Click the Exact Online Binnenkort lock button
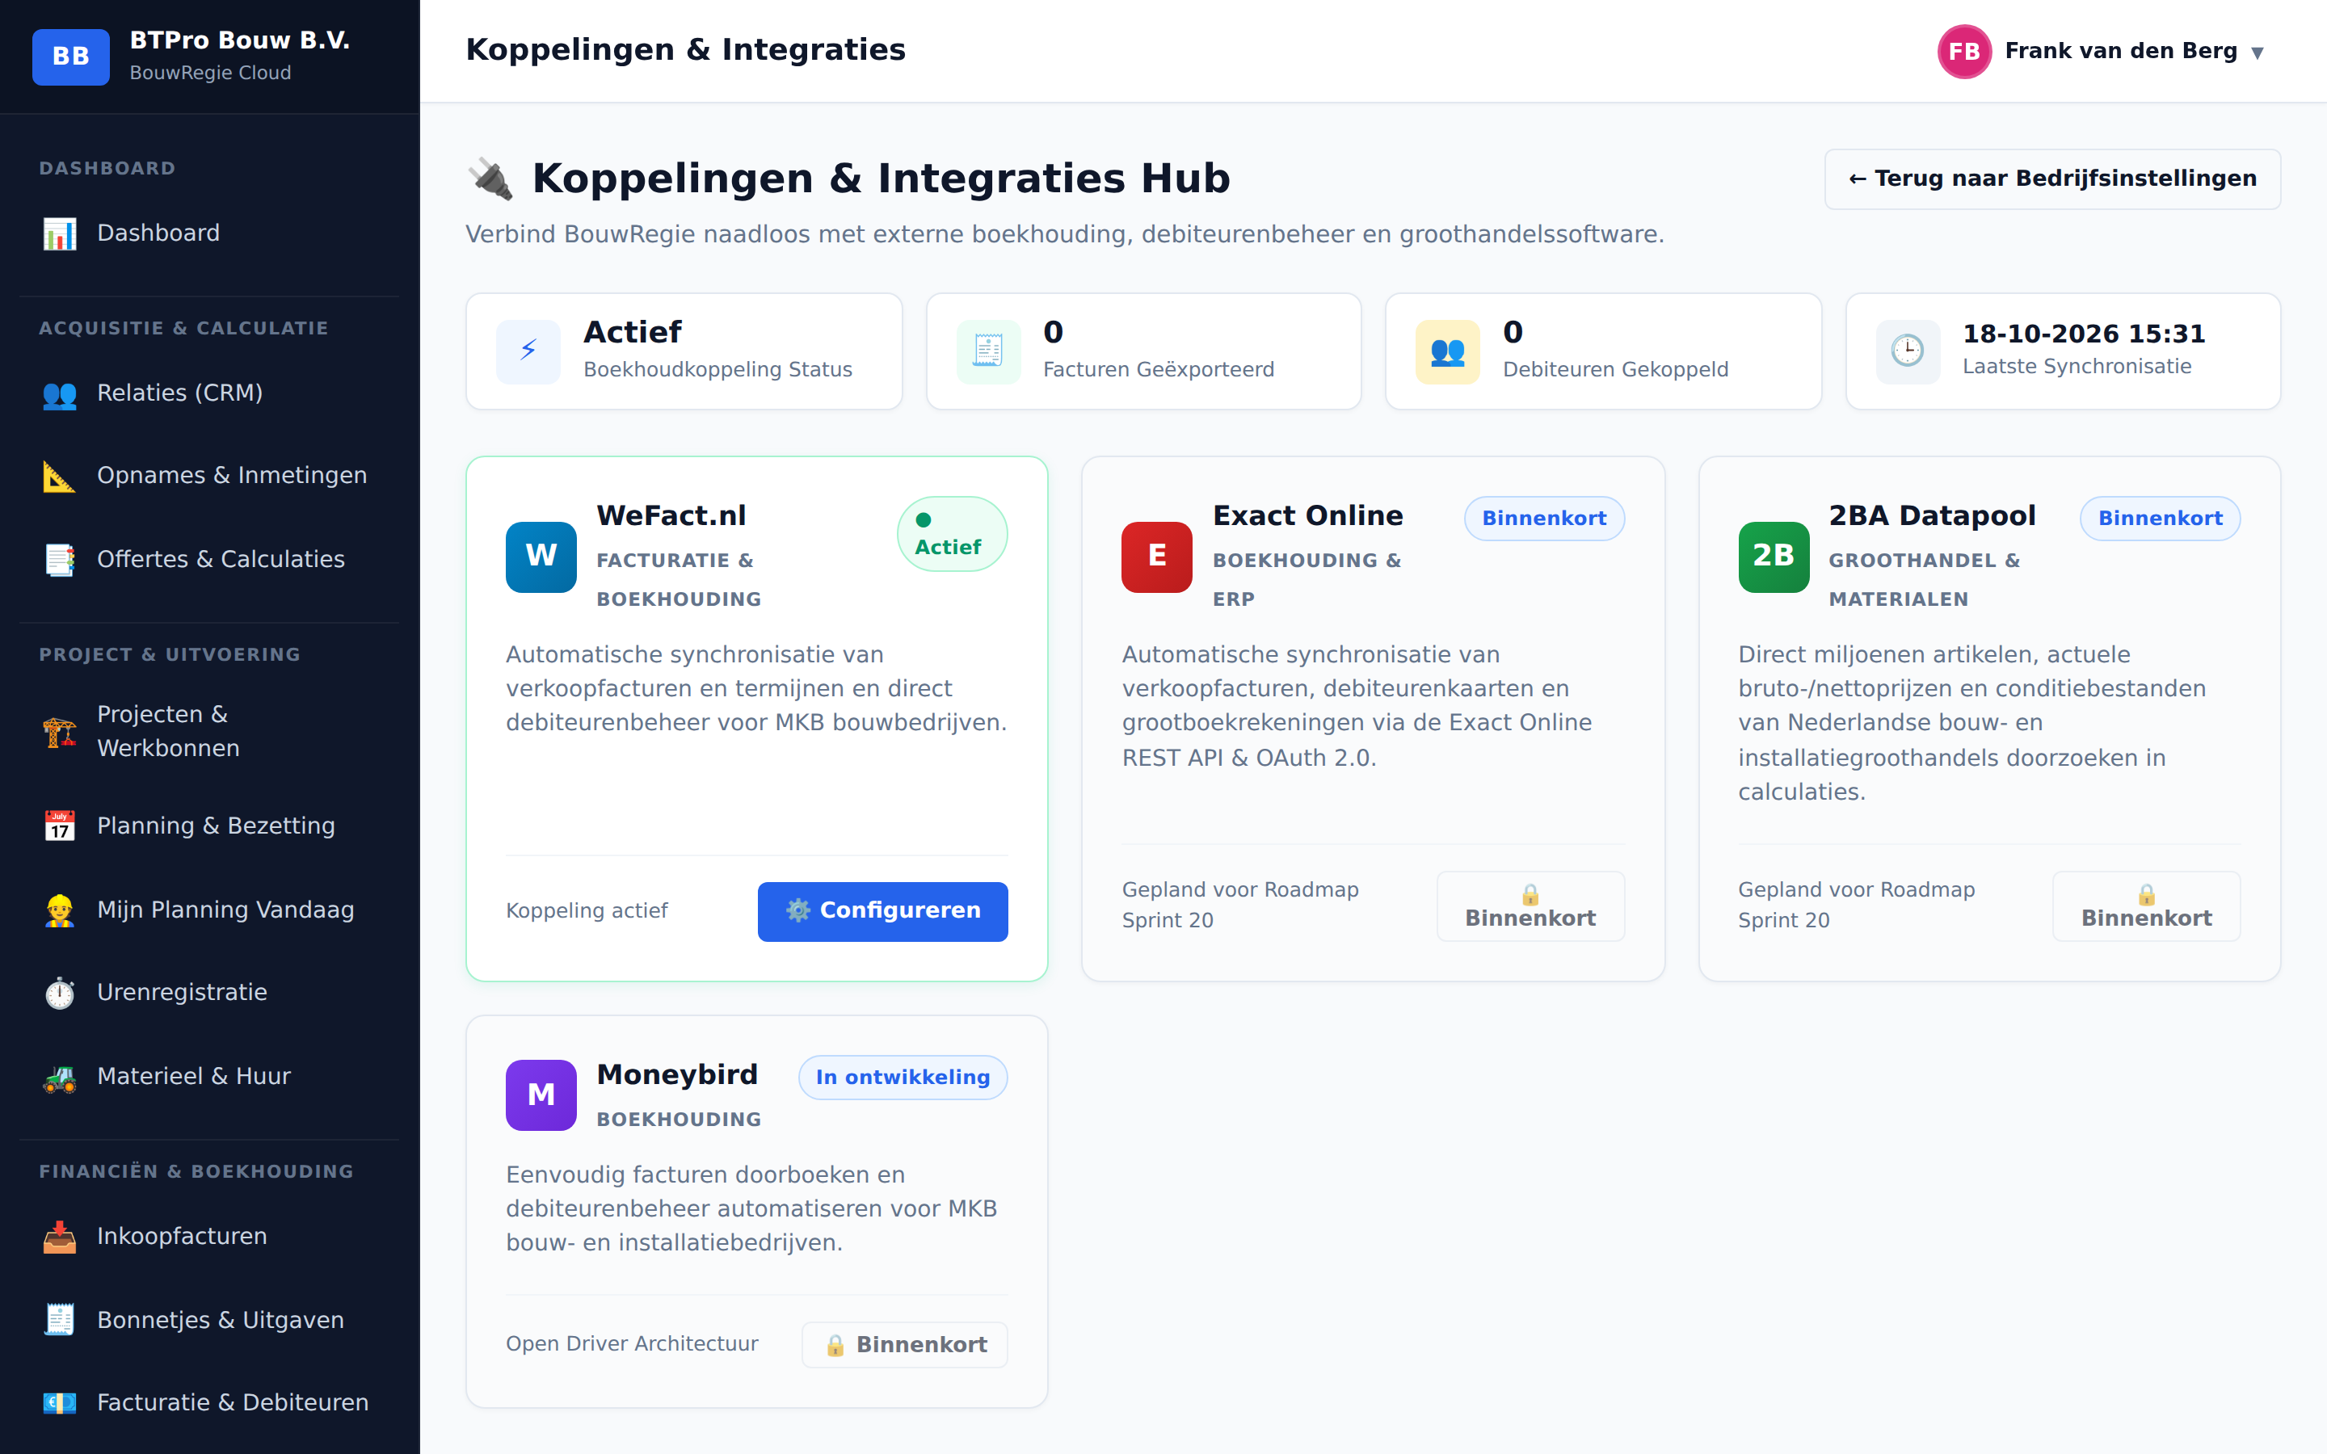The image size is (2327, 1454). (1530, 906)
